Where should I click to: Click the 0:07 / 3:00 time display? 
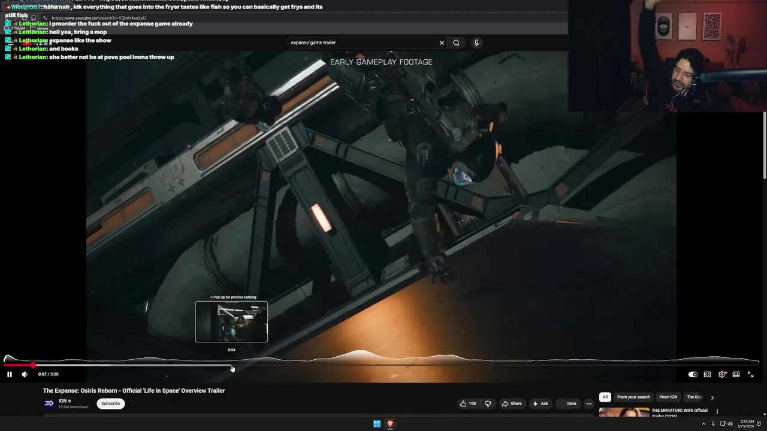[49, 374]
